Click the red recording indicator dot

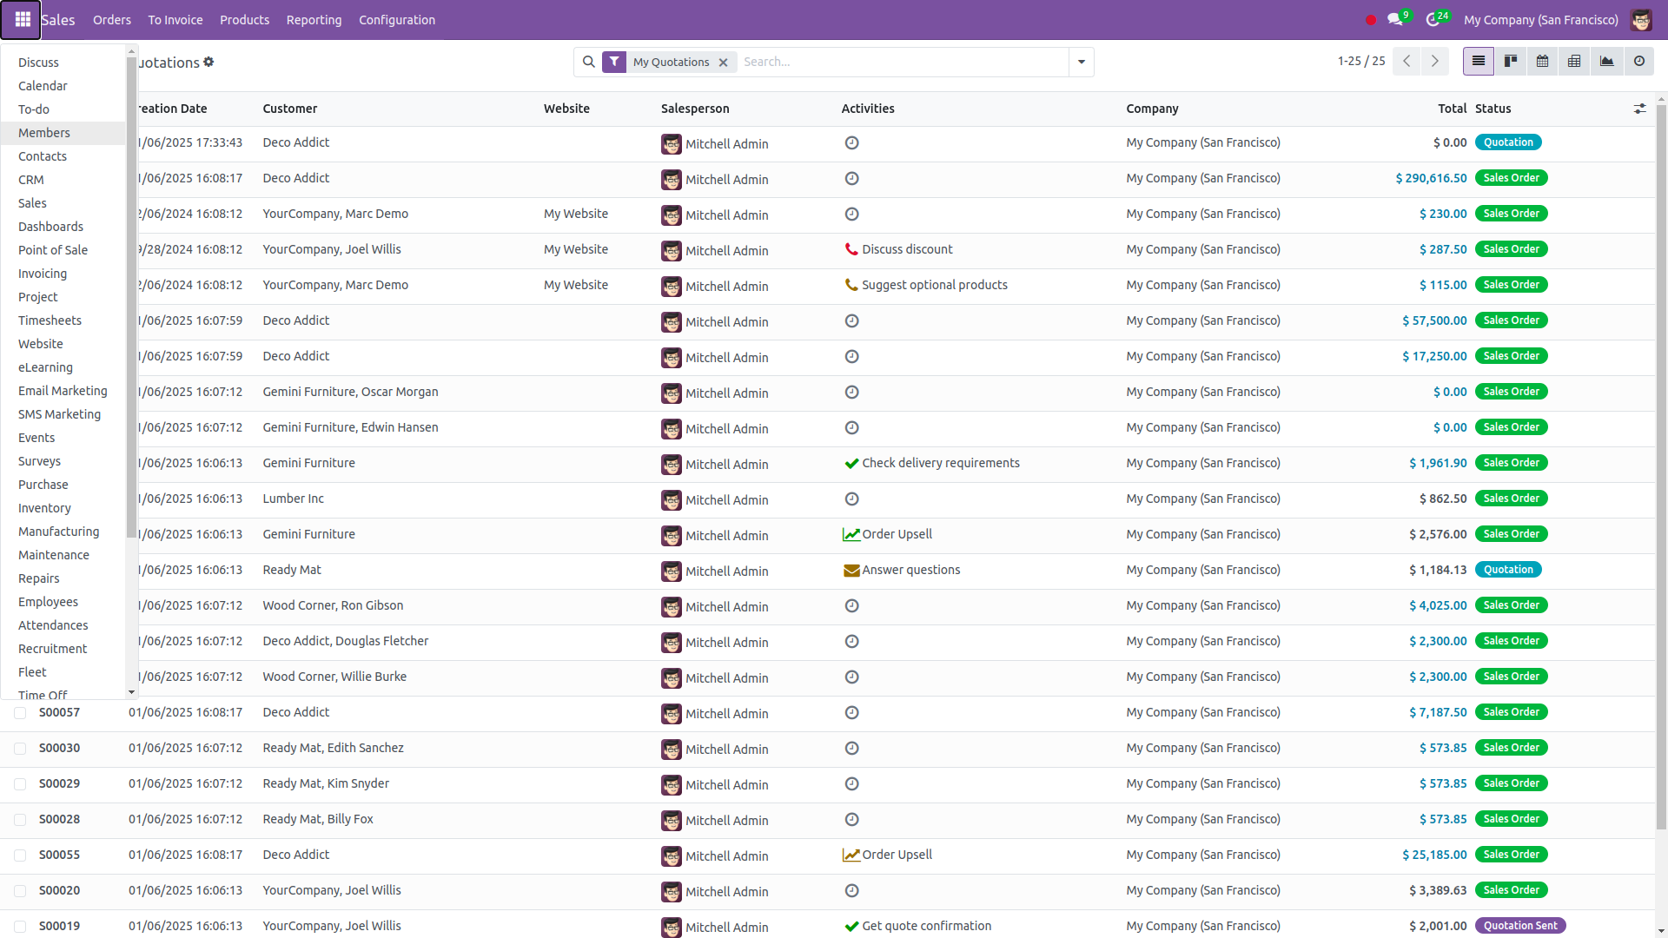tap(1371, 20)
